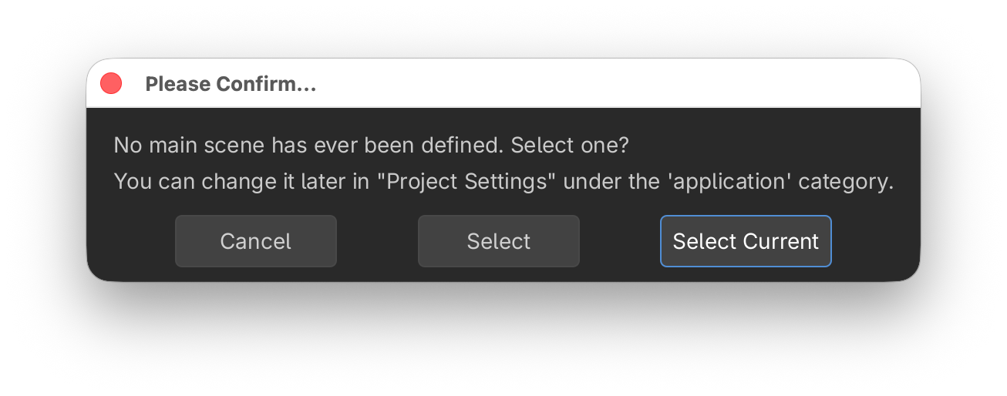
Task: Choose Select Current as main scene
Action: pos(745,241)
